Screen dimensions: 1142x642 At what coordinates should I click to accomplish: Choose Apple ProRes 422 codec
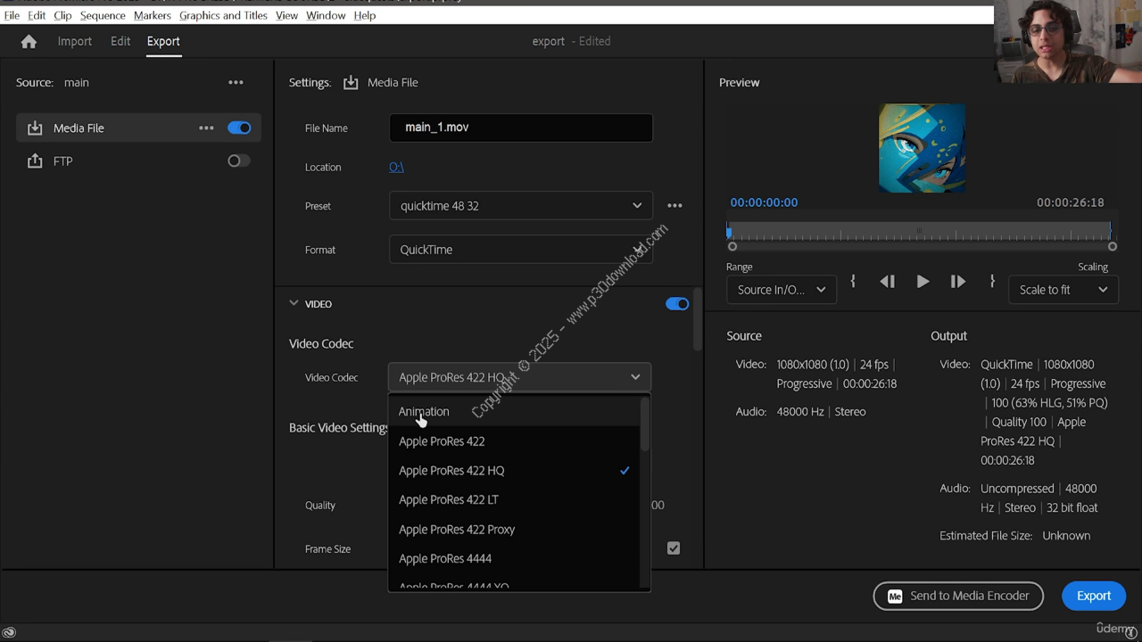click(x=515, y=440)
